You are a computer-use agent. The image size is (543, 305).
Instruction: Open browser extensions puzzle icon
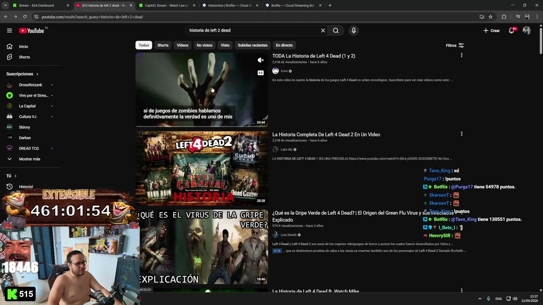pyautogui.click(x=504, y=17)
